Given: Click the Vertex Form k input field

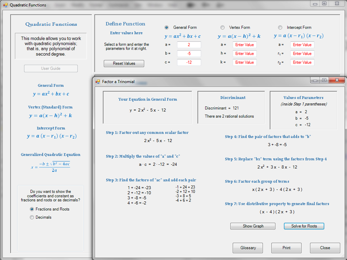Looking at the screenshot, I should (245, 62).
